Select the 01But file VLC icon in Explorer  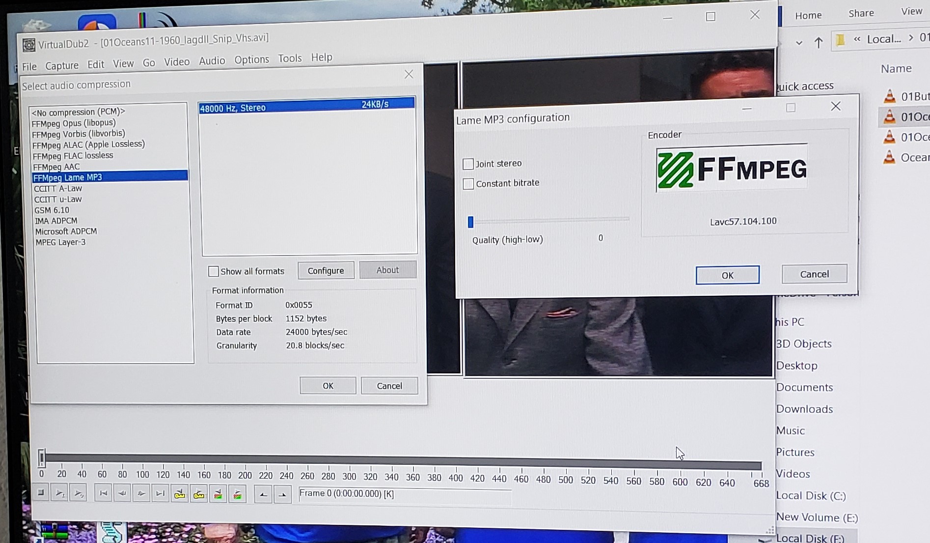(890, 96)
